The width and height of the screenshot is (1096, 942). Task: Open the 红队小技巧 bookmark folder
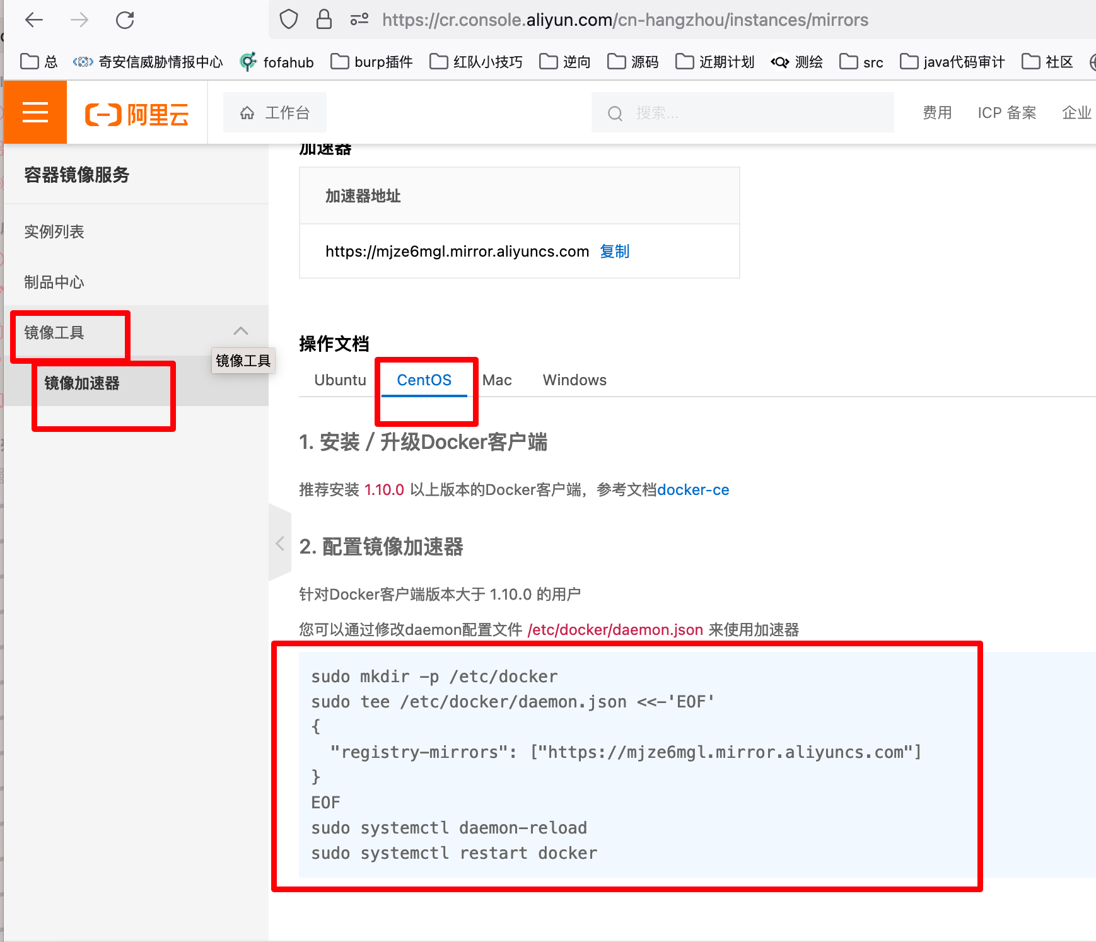coord(476,62)
